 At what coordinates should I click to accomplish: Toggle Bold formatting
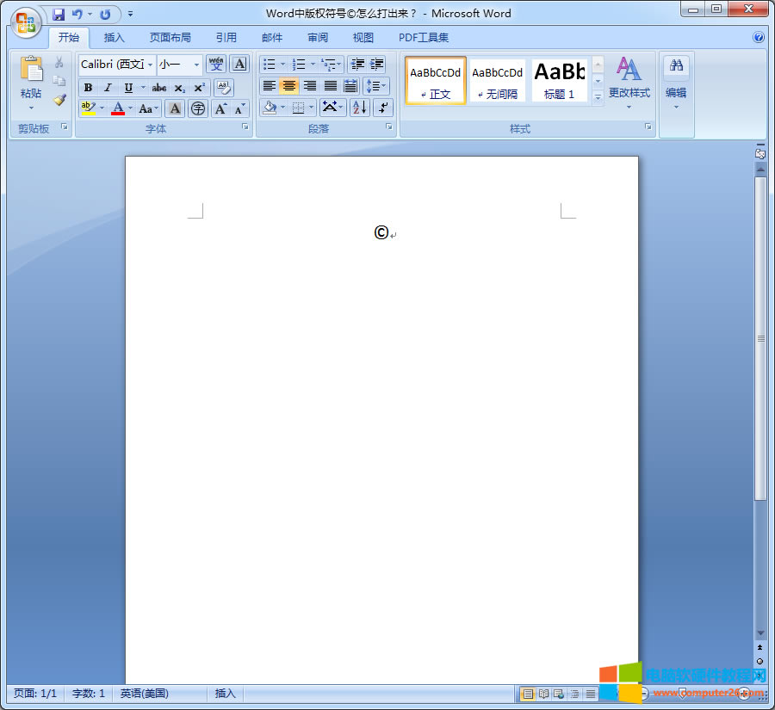click(x=88, y=88)
